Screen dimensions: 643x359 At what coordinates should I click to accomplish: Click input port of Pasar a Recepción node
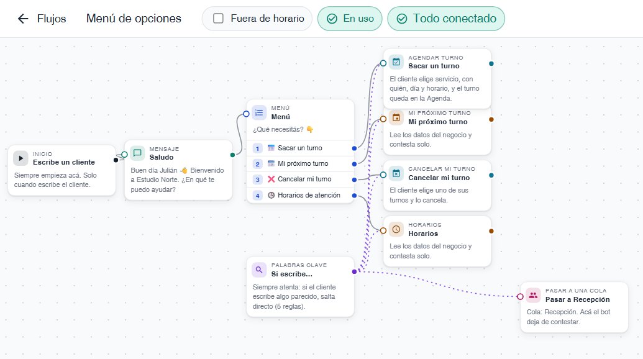pos(520,296)
